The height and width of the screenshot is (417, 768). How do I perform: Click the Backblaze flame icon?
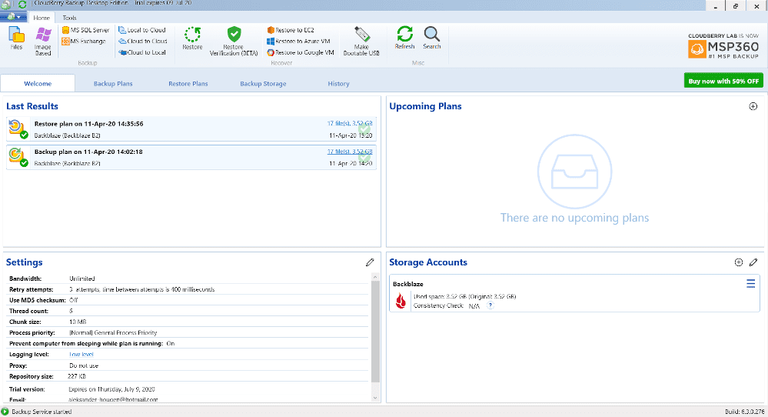pos(401,300)
